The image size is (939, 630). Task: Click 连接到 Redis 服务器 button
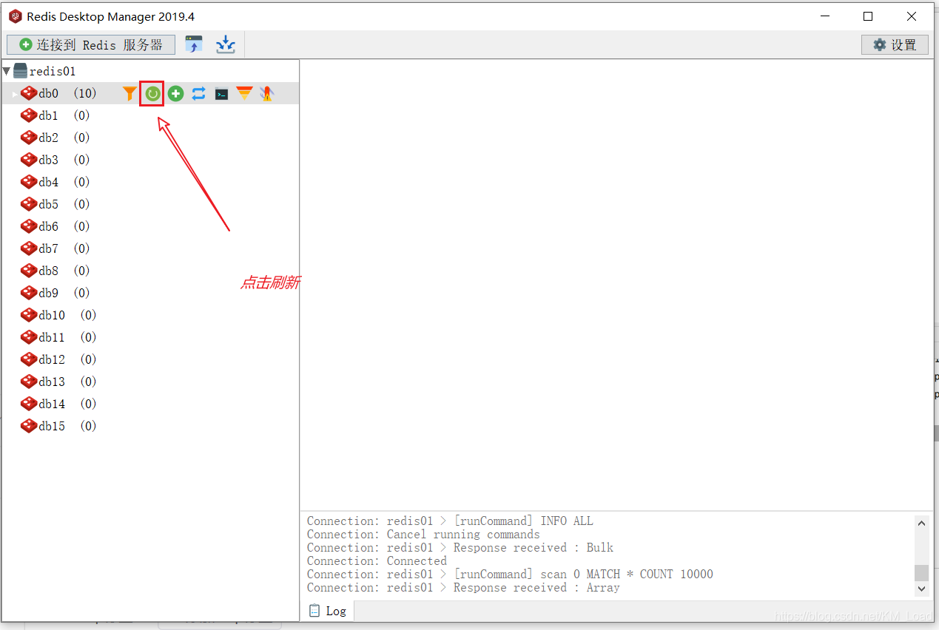(91, 45)
